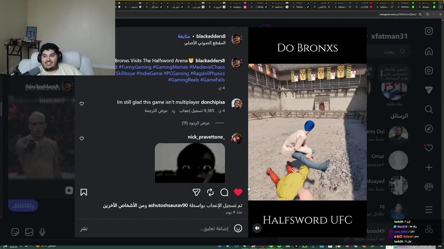
Task: Go to Home in the Instagram sidebar
Action: (x=429, y=51)
